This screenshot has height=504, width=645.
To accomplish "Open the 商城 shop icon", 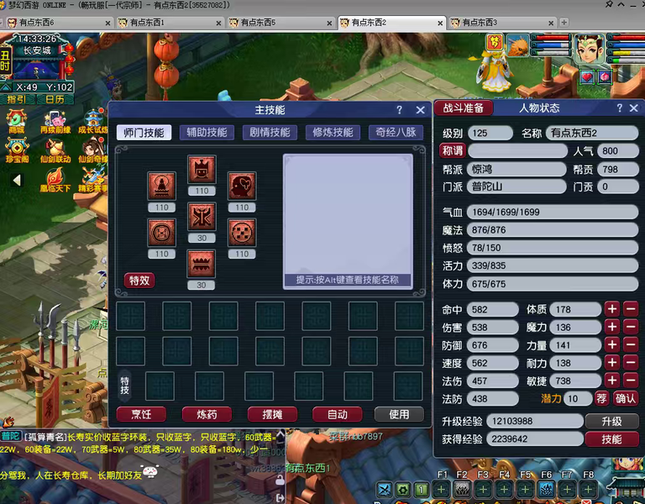I will coord(17,121).
